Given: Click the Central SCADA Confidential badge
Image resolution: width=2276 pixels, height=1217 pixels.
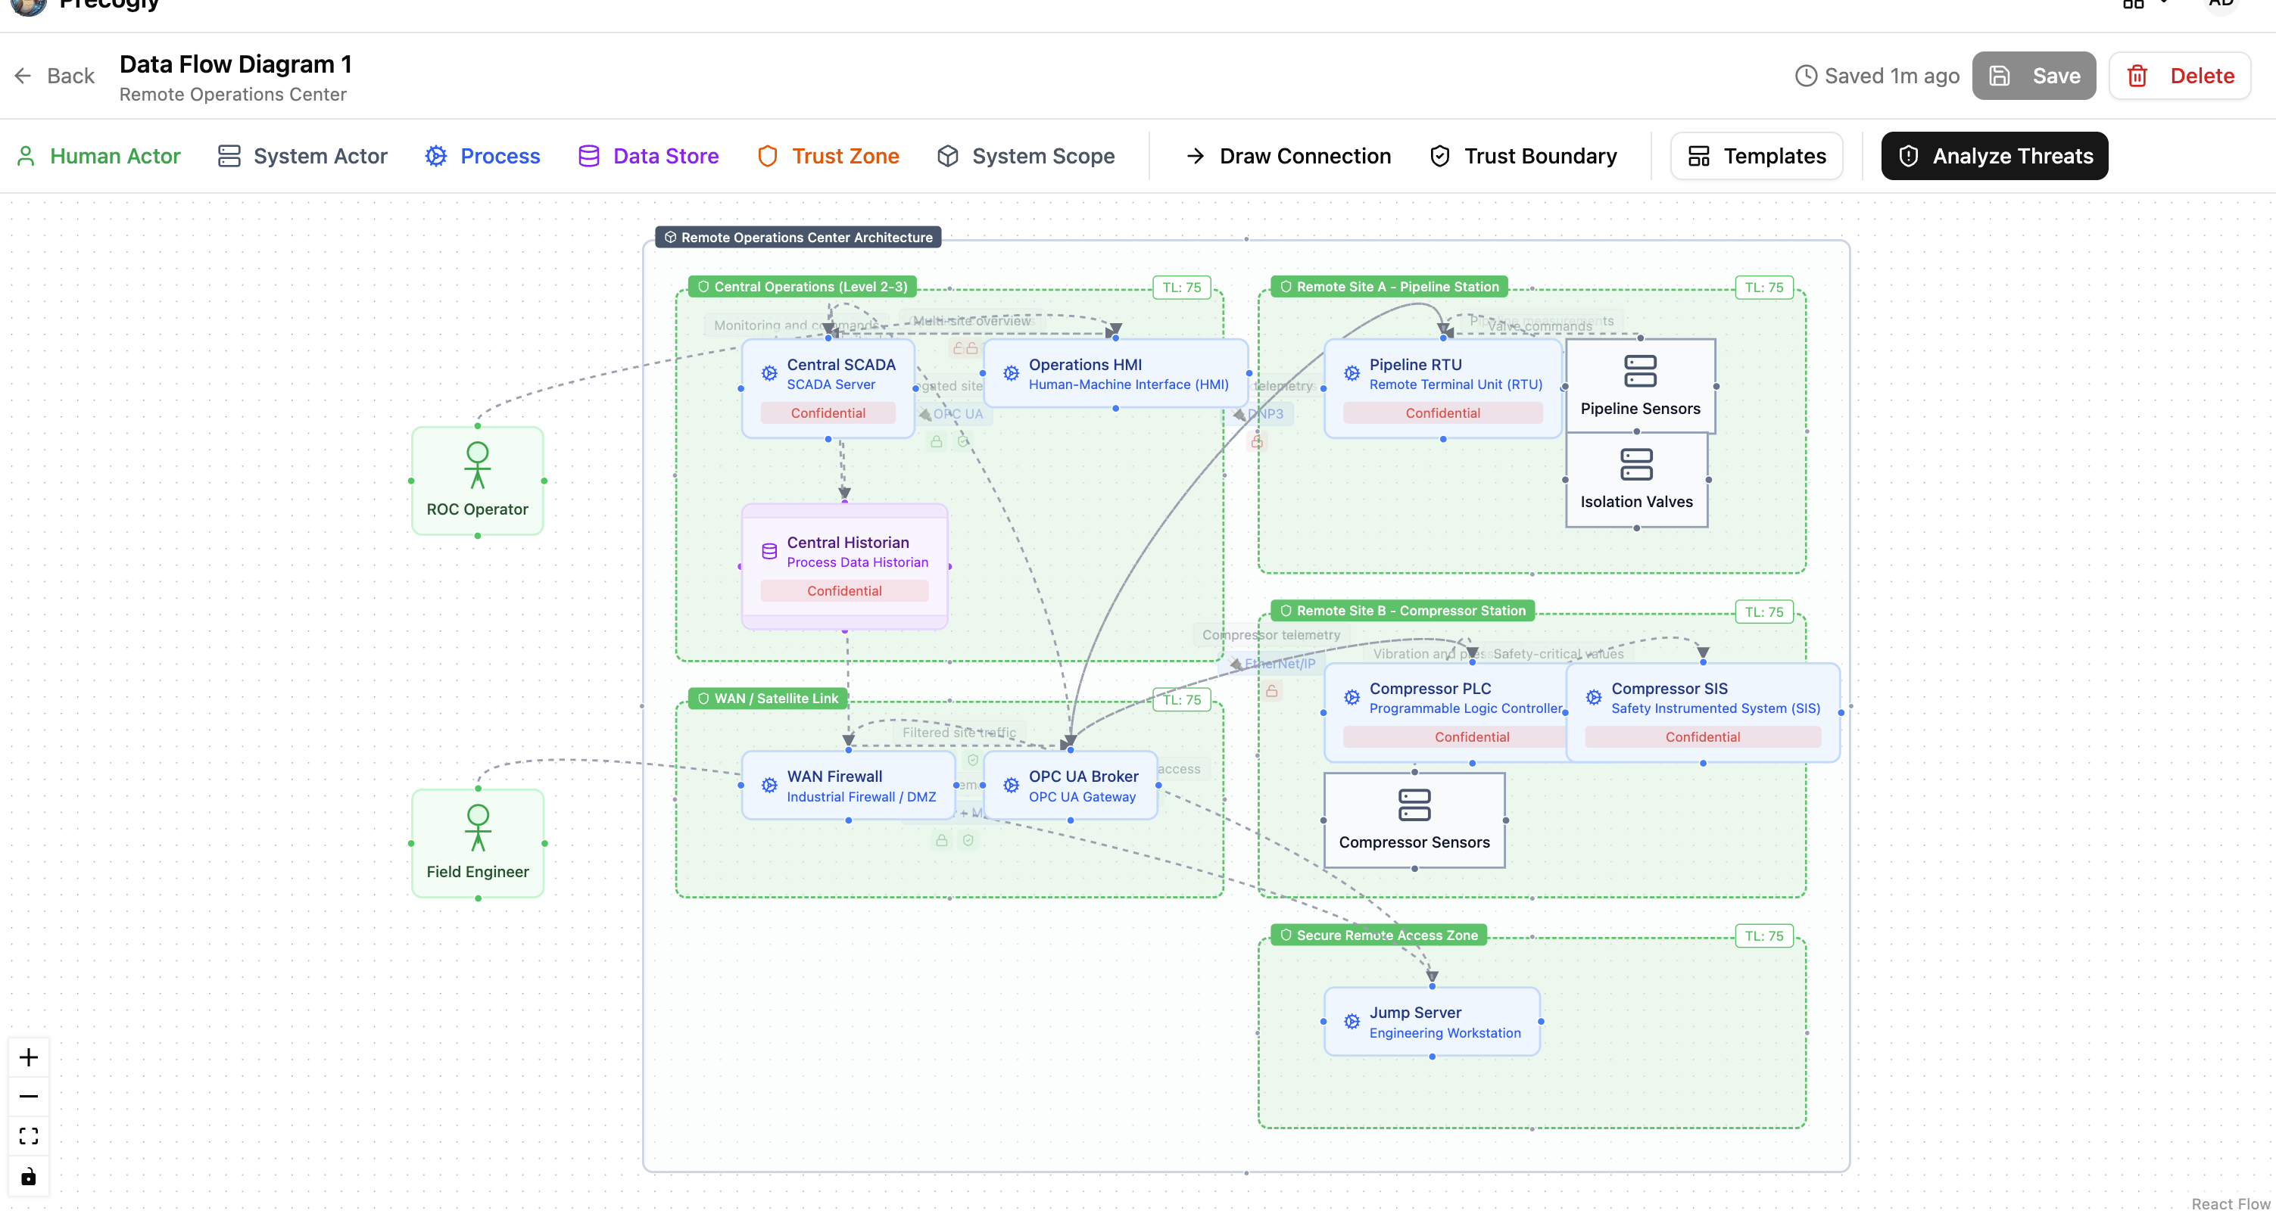Looking at the screenshot, I should click(x=828, y=413).
